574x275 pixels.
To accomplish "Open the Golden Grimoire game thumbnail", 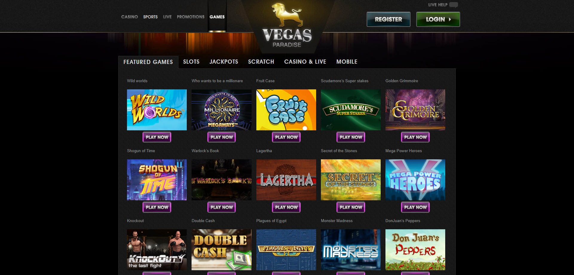I will pyautogui.click(x=415, y=110).
